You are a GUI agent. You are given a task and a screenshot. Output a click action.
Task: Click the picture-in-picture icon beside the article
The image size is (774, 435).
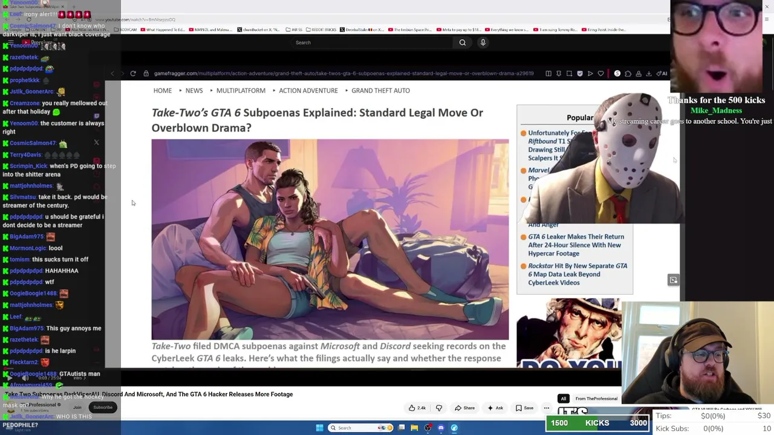coord(673,280)
